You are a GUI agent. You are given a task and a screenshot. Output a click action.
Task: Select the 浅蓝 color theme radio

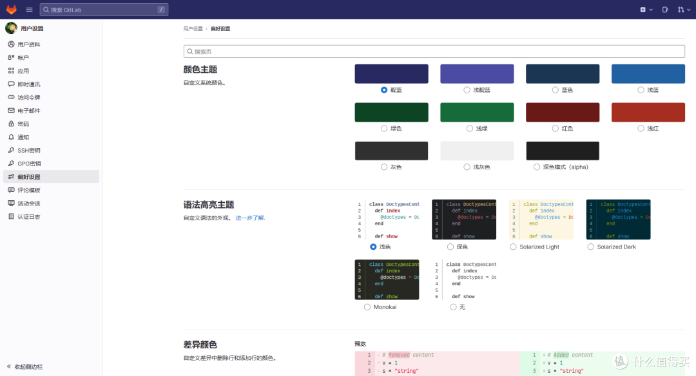[x=641, y=90]
